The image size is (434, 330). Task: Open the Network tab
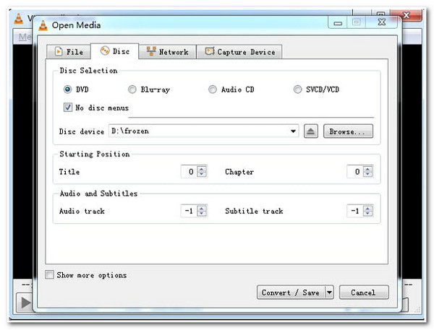168,52
